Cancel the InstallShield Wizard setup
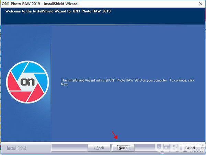This screenshot has height=155, width=206. (x=190, y=148)
